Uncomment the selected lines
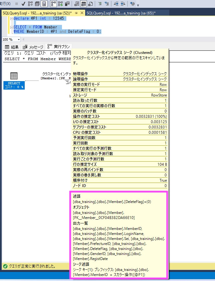This screenshot has width=215, height=281. [x=107, y=3]
